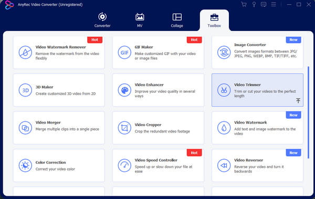Click the Hot badge on Video Watermark Remover

[94, 40]
